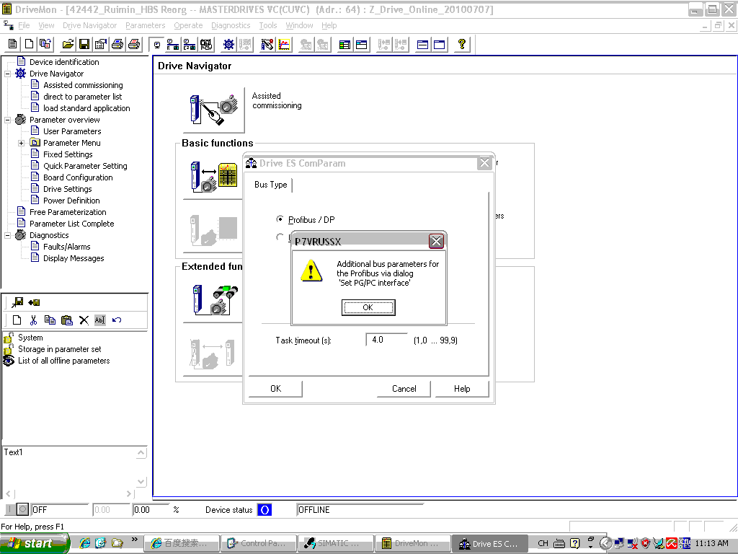738x554 pixels.
Task: Collapse the Diagnostics tree node
Action: (7, 235)
